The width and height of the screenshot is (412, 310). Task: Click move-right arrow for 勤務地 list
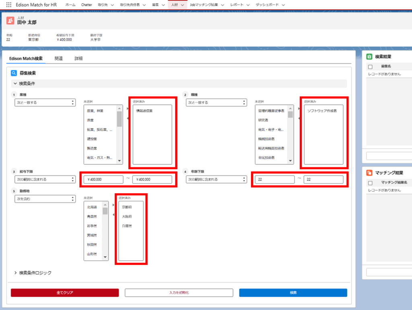[113, 205]
